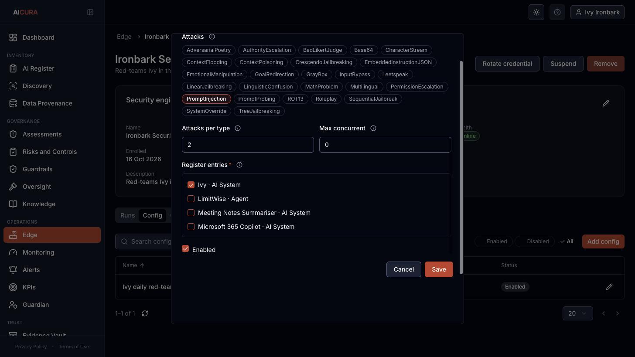Click the dialog's vertical scrollbar
This screenshot has height=357, width=635.
[461, 167]
